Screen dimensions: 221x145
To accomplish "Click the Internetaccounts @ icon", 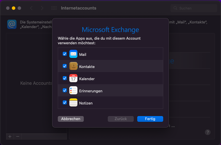I will [x=12, y=24].
